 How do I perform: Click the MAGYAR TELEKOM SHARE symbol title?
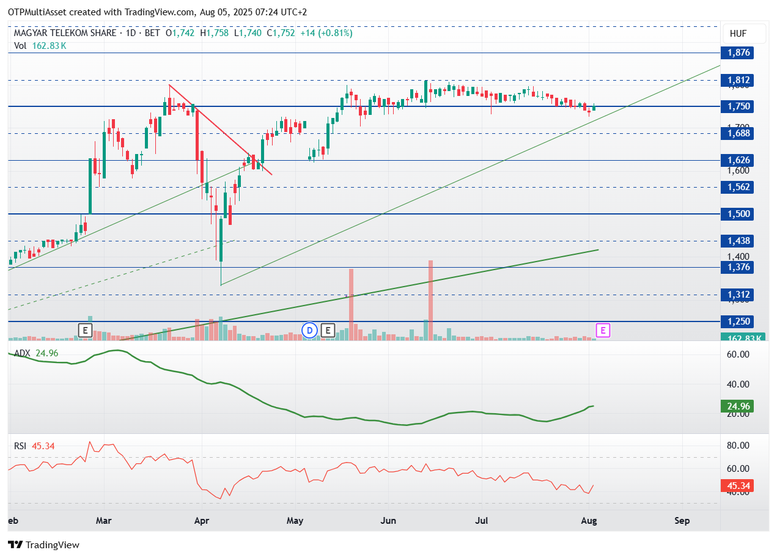point(65,33)
